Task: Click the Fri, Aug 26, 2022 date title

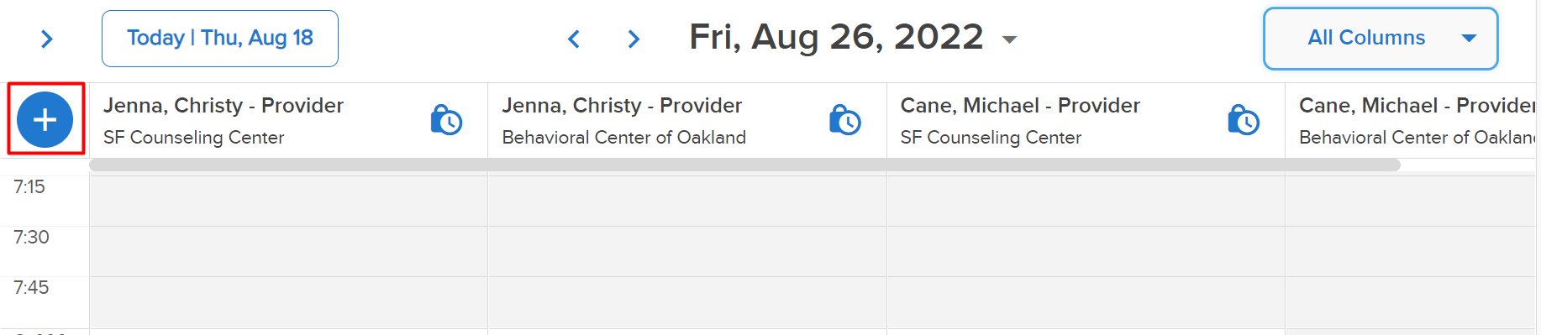Action: [x=836, y=37]
